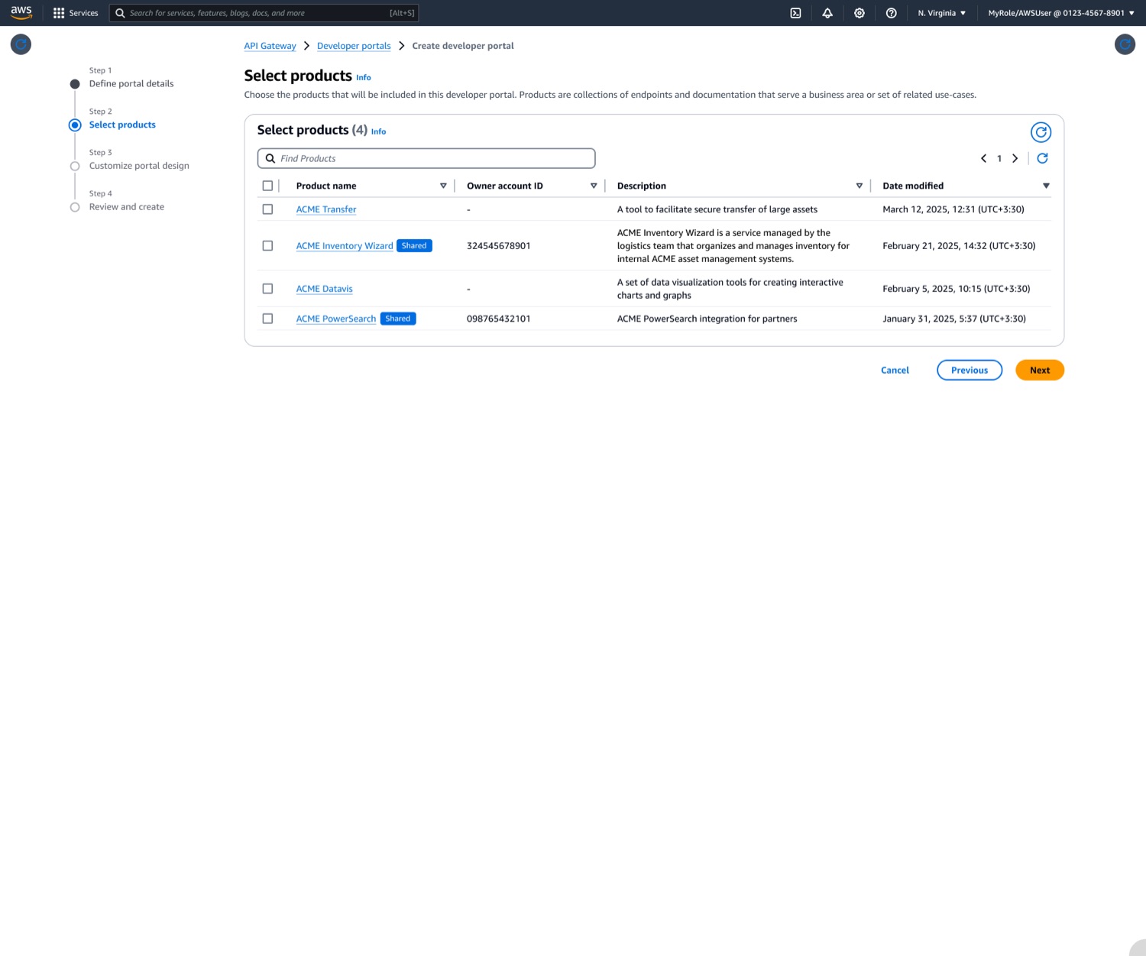
Task: Click the large circular refresh icon in Select products panel
Action: click(x=1041, y=132)
